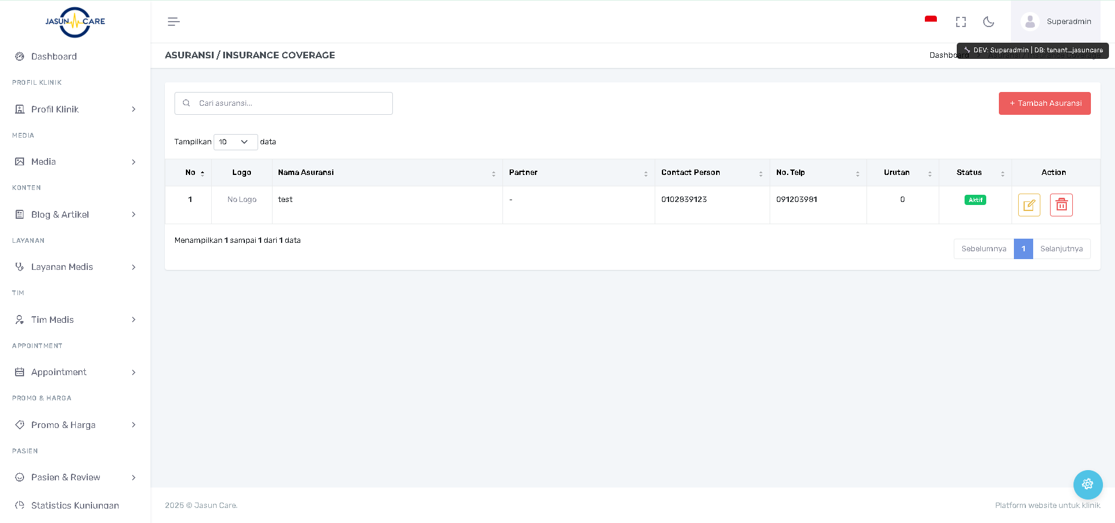Edit the 'test' insurance row

click(1028, 205)
